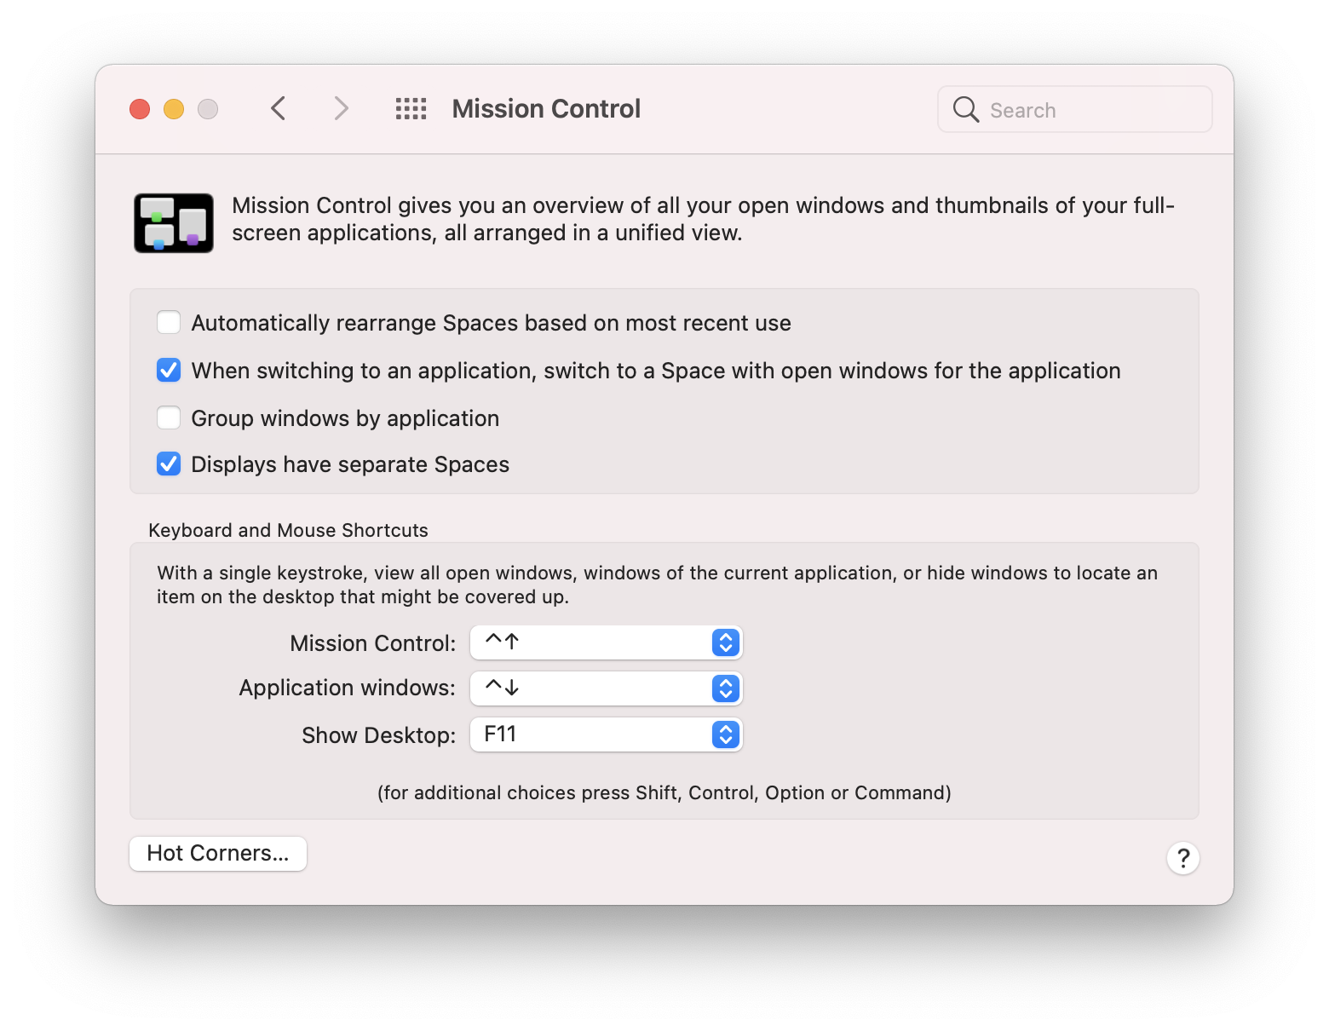
Task: Click the Mission Control app icon
Action: point(174,223)
